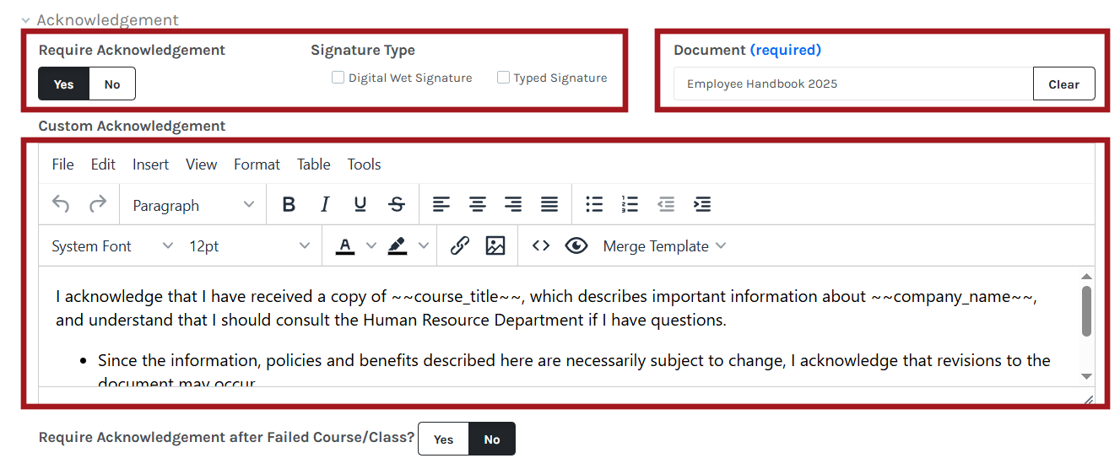Image resolution: width=1120 pixels, height=469 pixels.
Task: Redo the last editor change
Action: 98,204
